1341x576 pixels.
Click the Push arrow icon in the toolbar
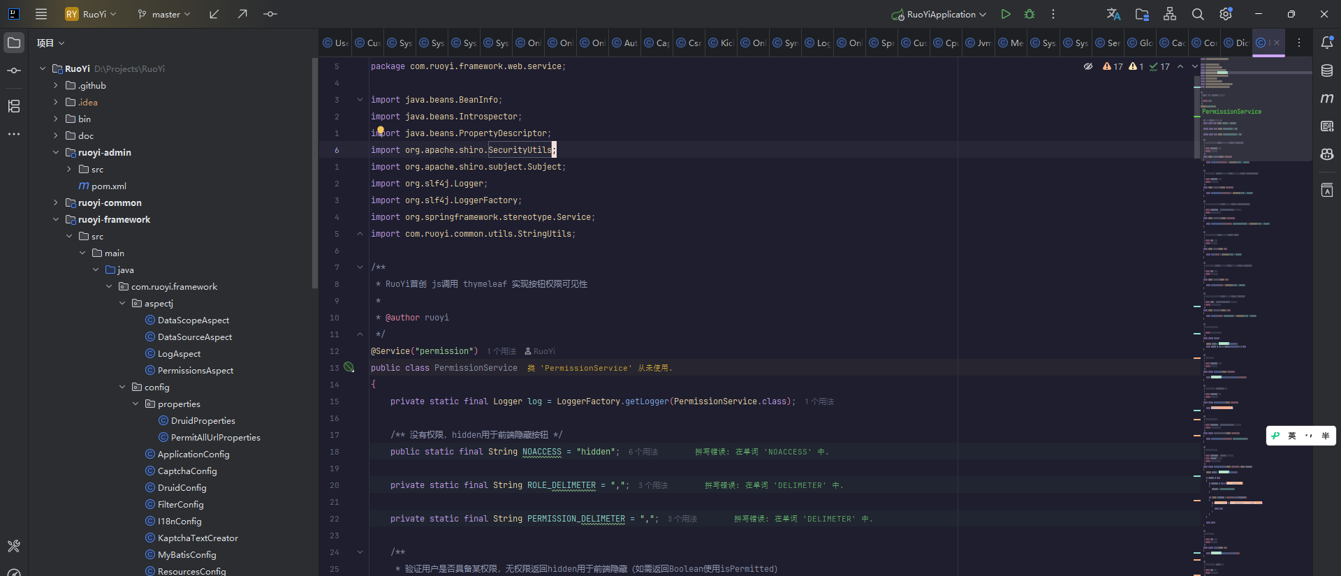(242, 14)
